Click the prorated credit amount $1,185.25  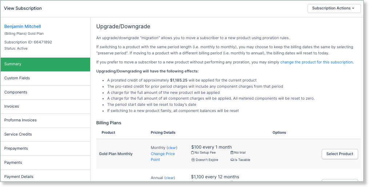[x=179, y=80]
